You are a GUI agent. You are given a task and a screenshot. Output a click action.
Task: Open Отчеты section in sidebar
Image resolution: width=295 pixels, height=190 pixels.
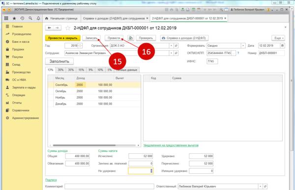17,103
